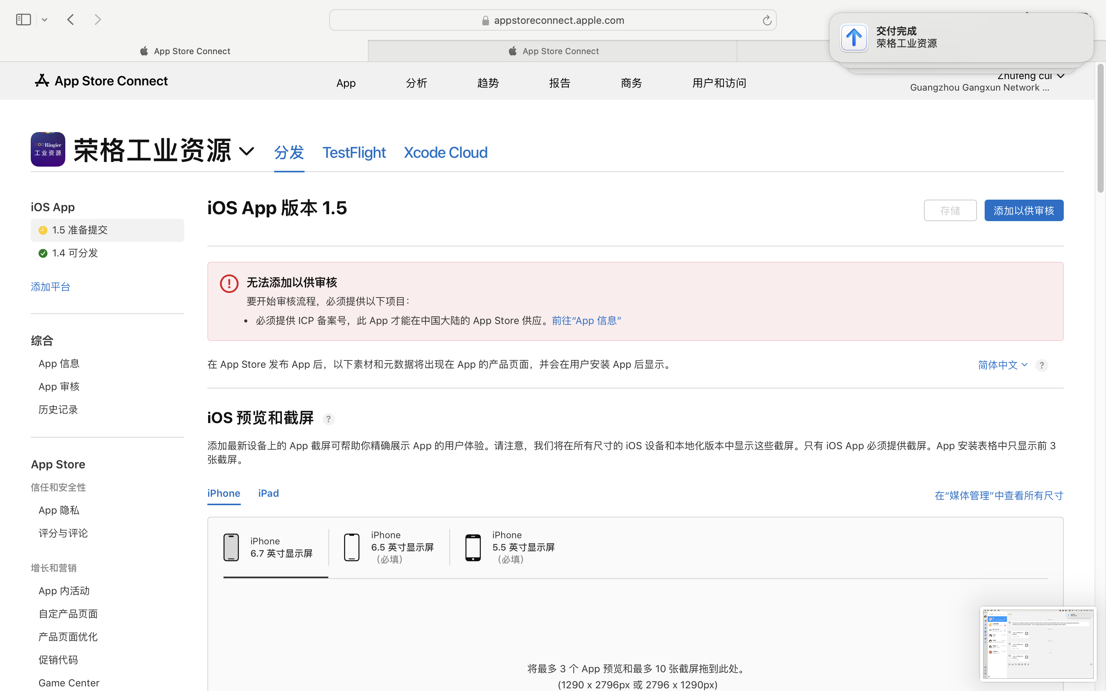The width and height of the screenshot is (1106, 691).
Task: Click the appstoreconnect.apple.com address bar
Action: point(553,20)
